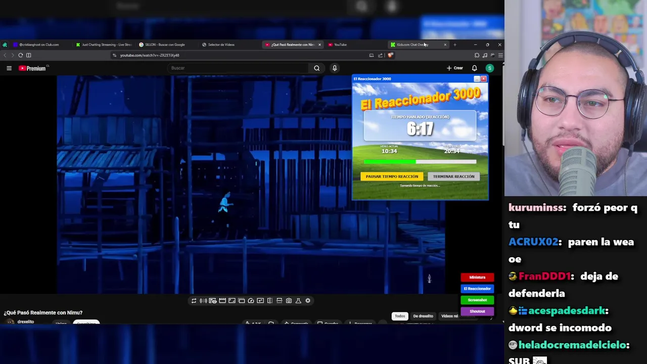This screenshot has width=647, height=364.
Task: Switch to Just Chatting Streaming tab
Action: 104,44
